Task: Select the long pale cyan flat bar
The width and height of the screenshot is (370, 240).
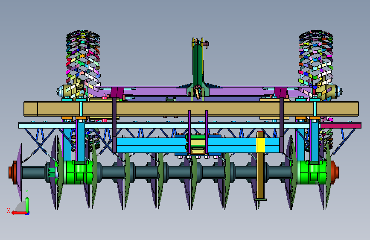Action: [169, 126]
